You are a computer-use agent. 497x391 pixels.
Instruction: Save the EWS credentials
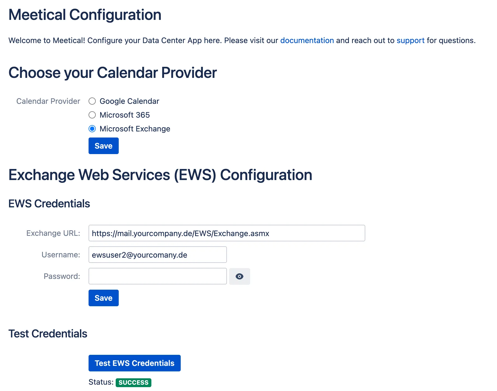(x=103, y=298)
